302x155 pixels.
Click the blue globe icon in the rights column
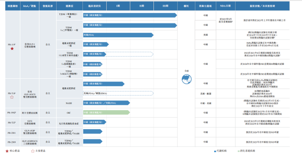click(x=187, y=79)
